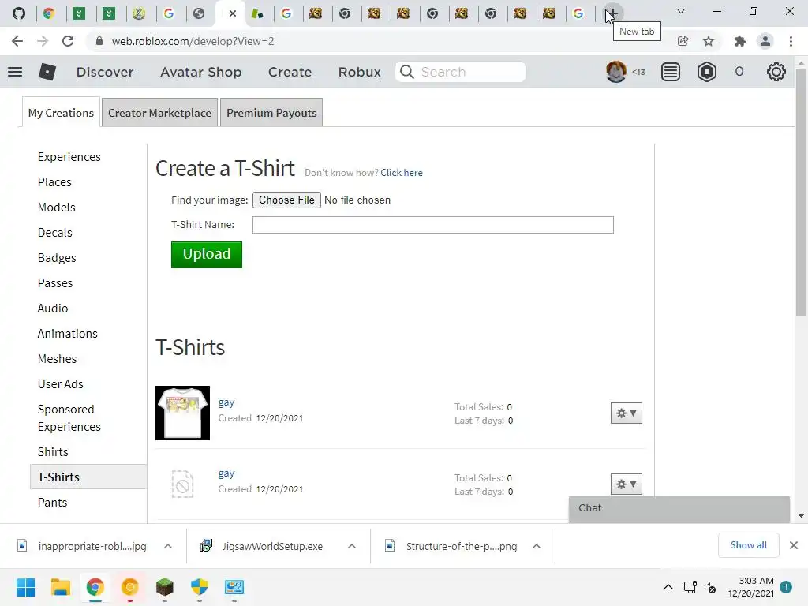Go to Roblox home logo
The image size is (808, 606).
tap(47, 72)
